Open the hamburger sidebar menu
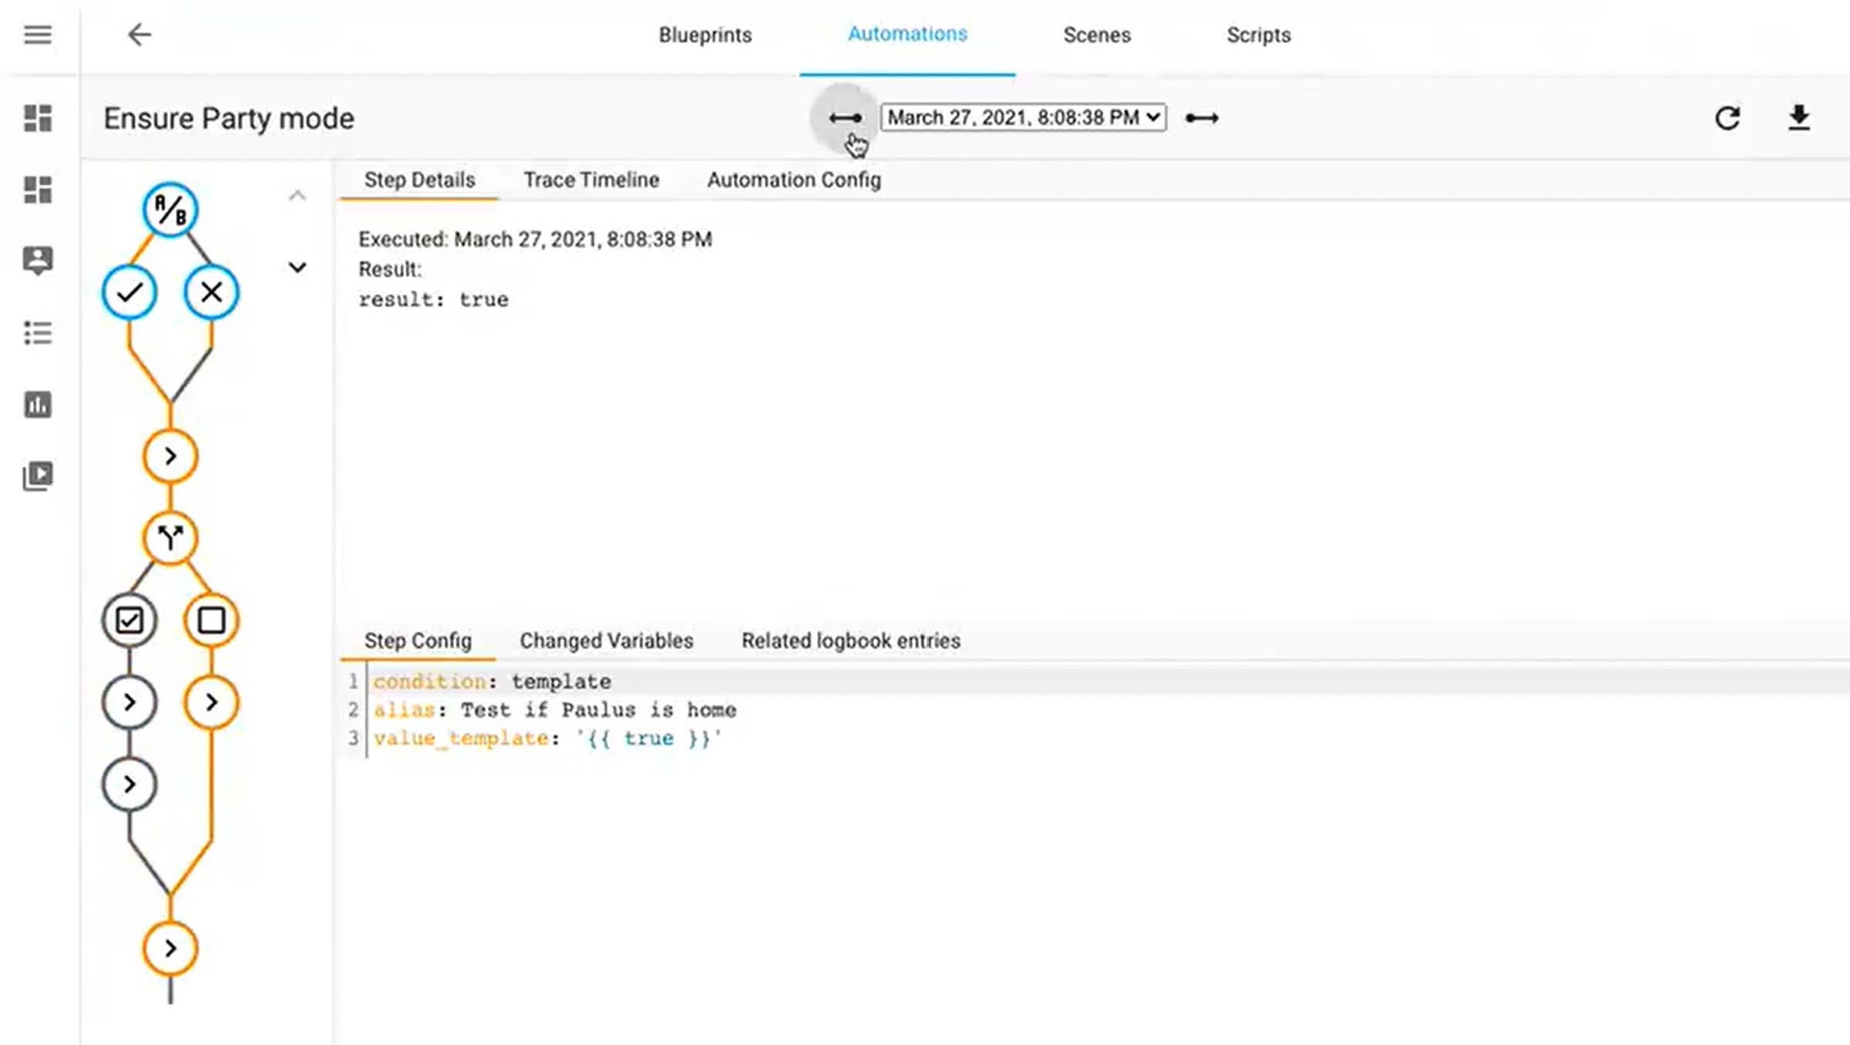Viewport: 1850px width, 1045px height. (x=37, y=35)
